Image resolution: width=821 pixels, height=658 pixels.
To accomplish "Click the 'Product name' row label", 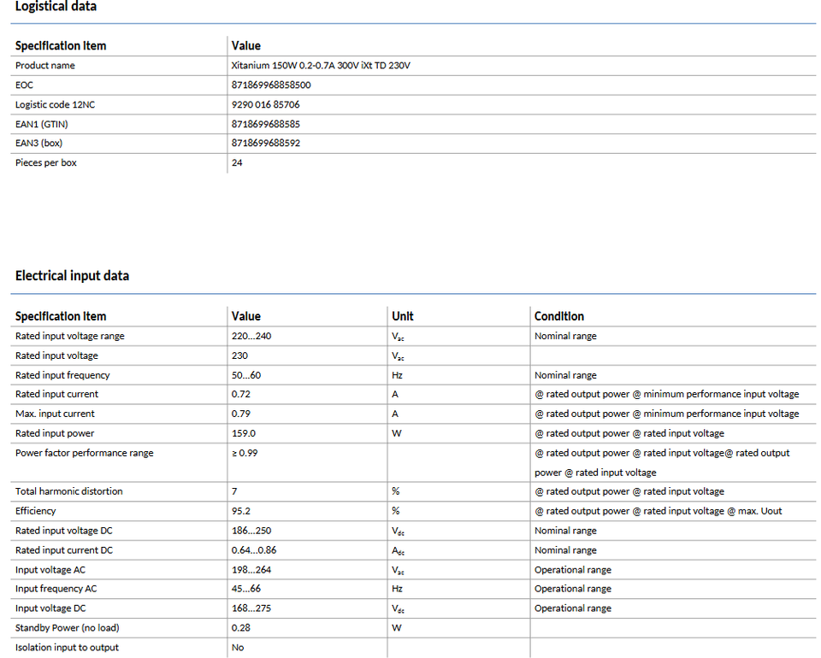I will [45, 66].
